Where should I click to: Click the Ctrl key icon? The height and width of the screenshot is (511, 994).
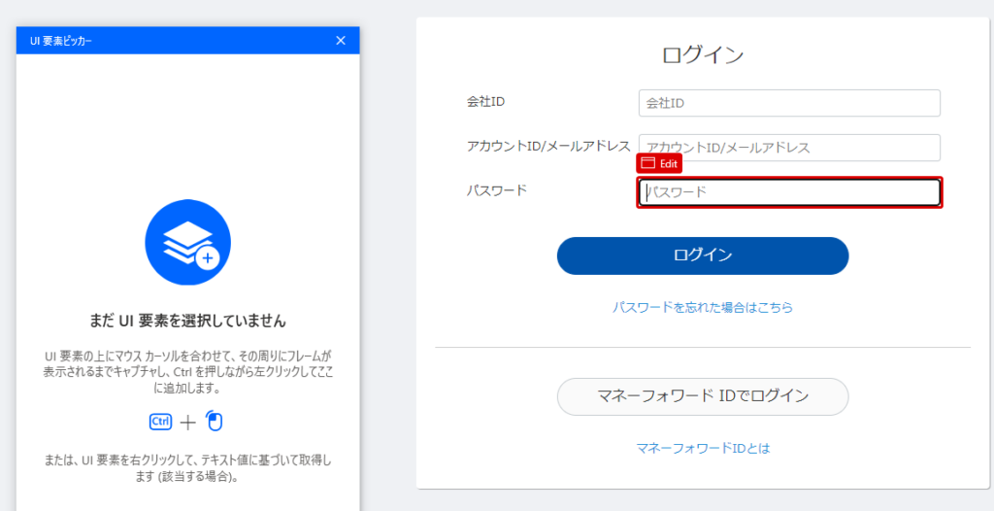[x=160, y=422]
